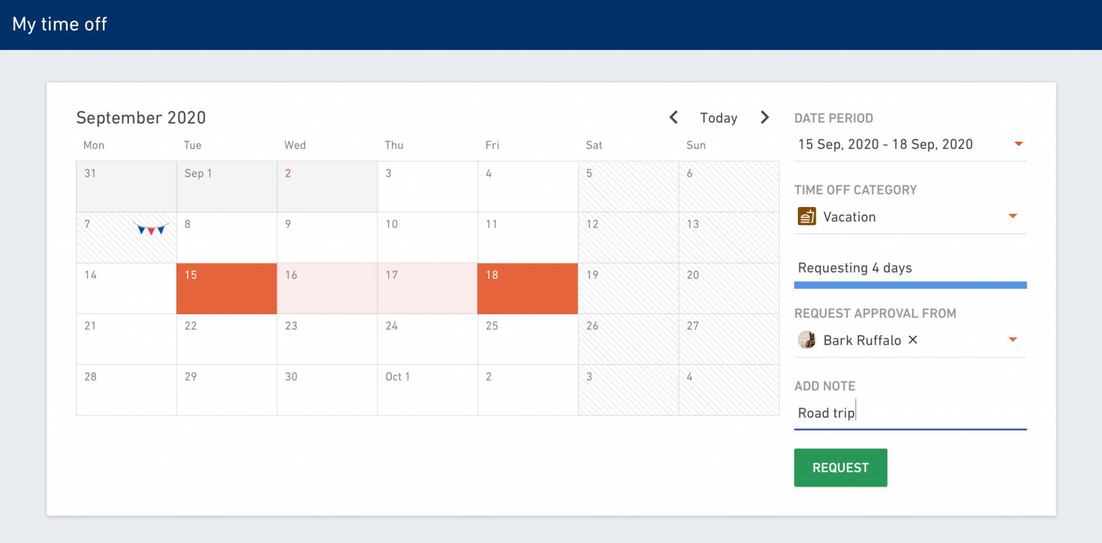Image resolution: width=1102 pixels, height=543 pixels.
Task: Go to next month with right chevron
Action: [x=765, y=117]
